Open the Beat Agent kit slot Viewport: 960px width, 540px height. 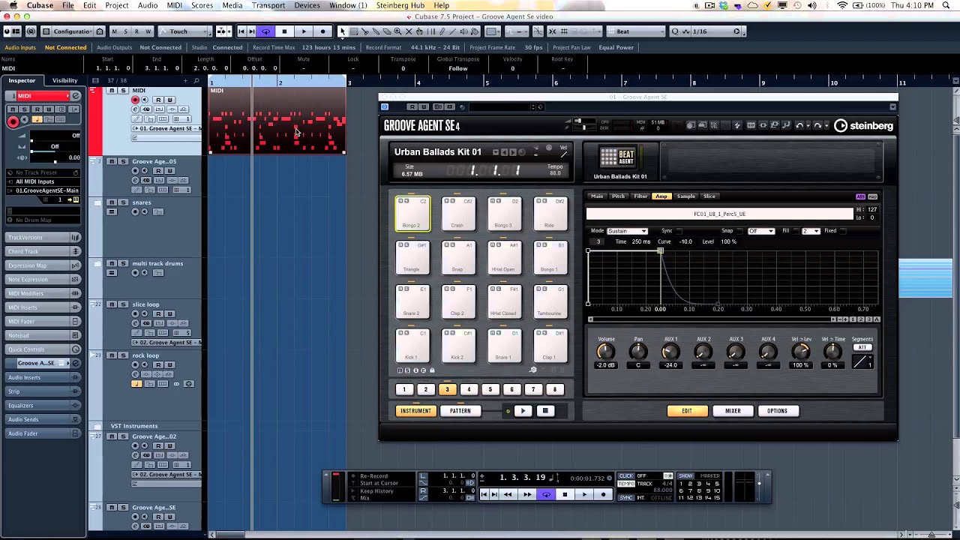point(619,161)
